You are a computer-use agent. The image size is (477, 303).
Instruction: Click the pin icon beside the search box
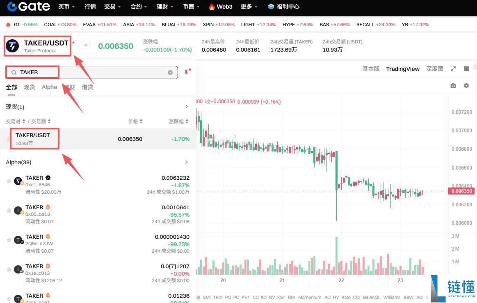[187, 72]
